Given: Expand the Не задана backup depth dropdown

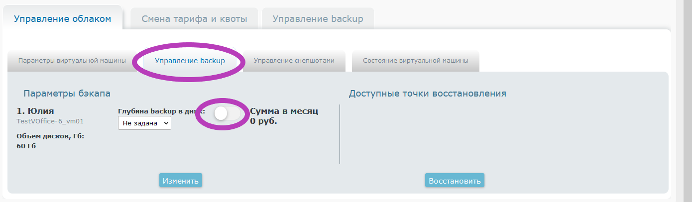Looking at the screenshot, I should tap(144, 123).
